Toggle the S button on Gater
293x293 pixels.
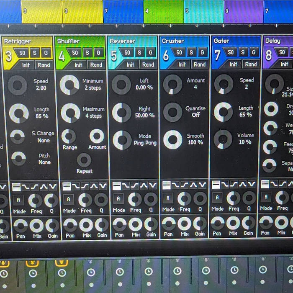click(243, 52)
